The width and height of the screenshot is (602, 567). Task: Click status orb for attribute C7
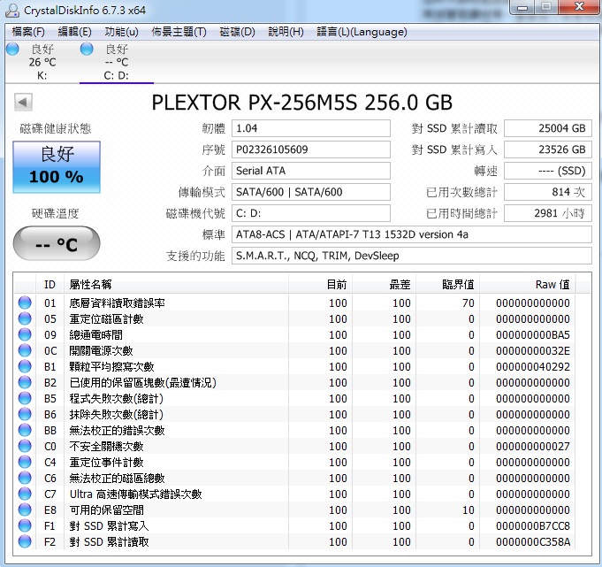click(25, 494)
